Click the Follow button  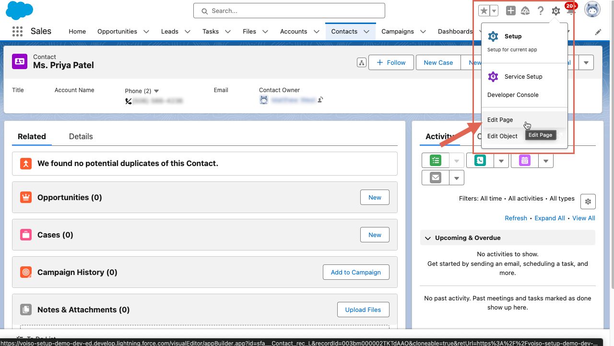[x=391, y=62]
